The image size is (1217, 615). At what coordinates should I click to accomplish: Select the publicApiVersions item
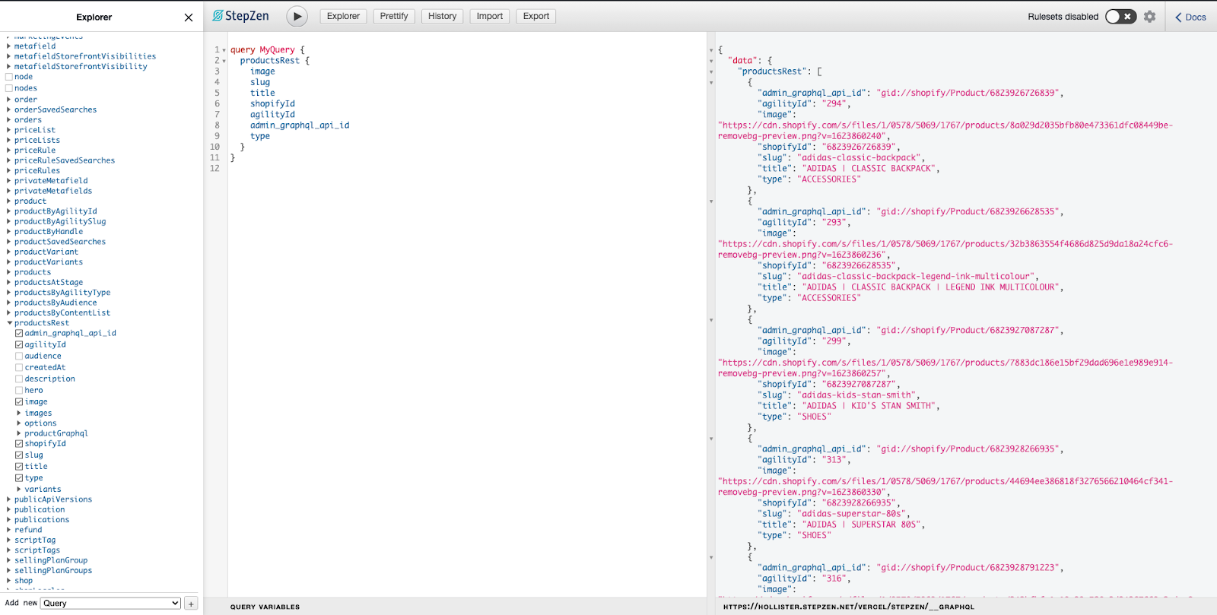(53, 499)
